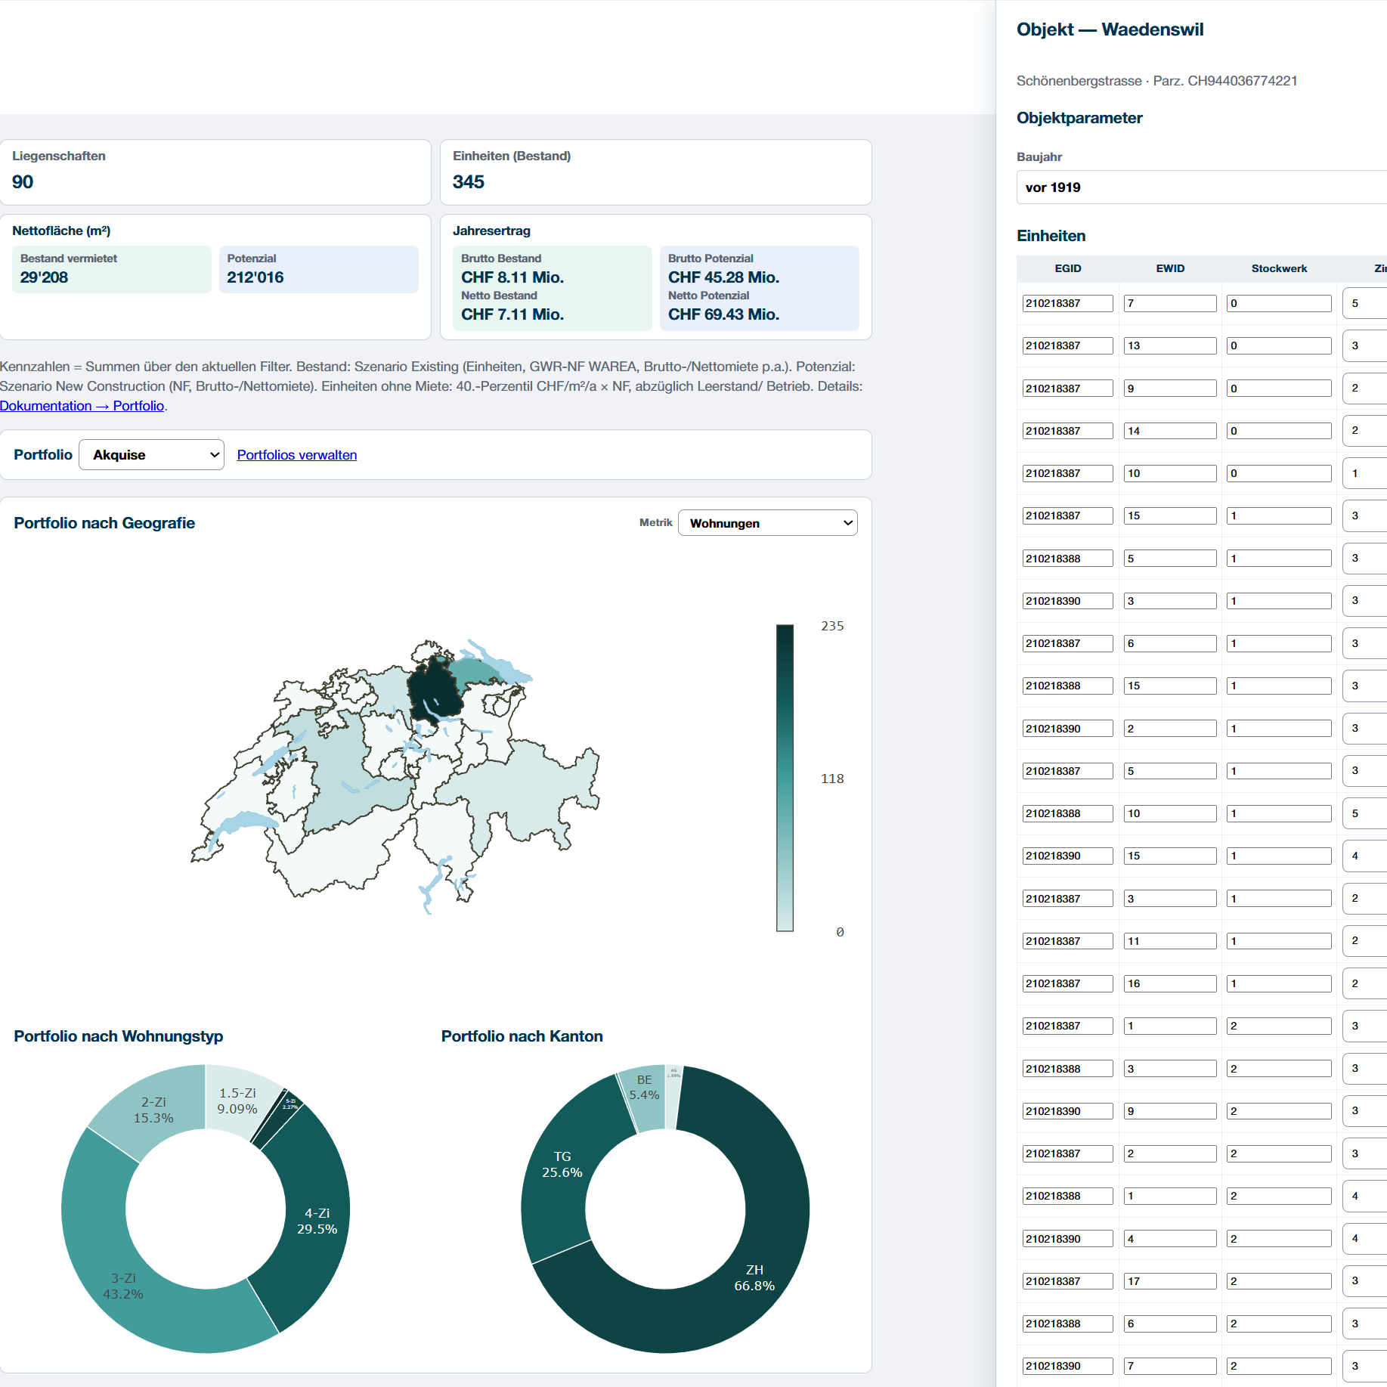Click the Stockwerk column header

coord(1279,268)
